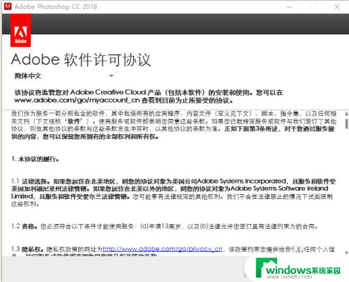
Task: Click the red Adobe logo badge
Action: [x=21, y=30]
